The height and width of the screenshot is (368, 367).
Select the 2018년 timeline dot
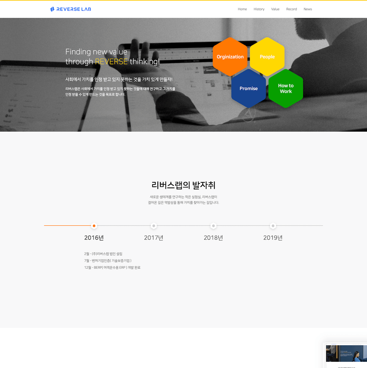(213, 226)
